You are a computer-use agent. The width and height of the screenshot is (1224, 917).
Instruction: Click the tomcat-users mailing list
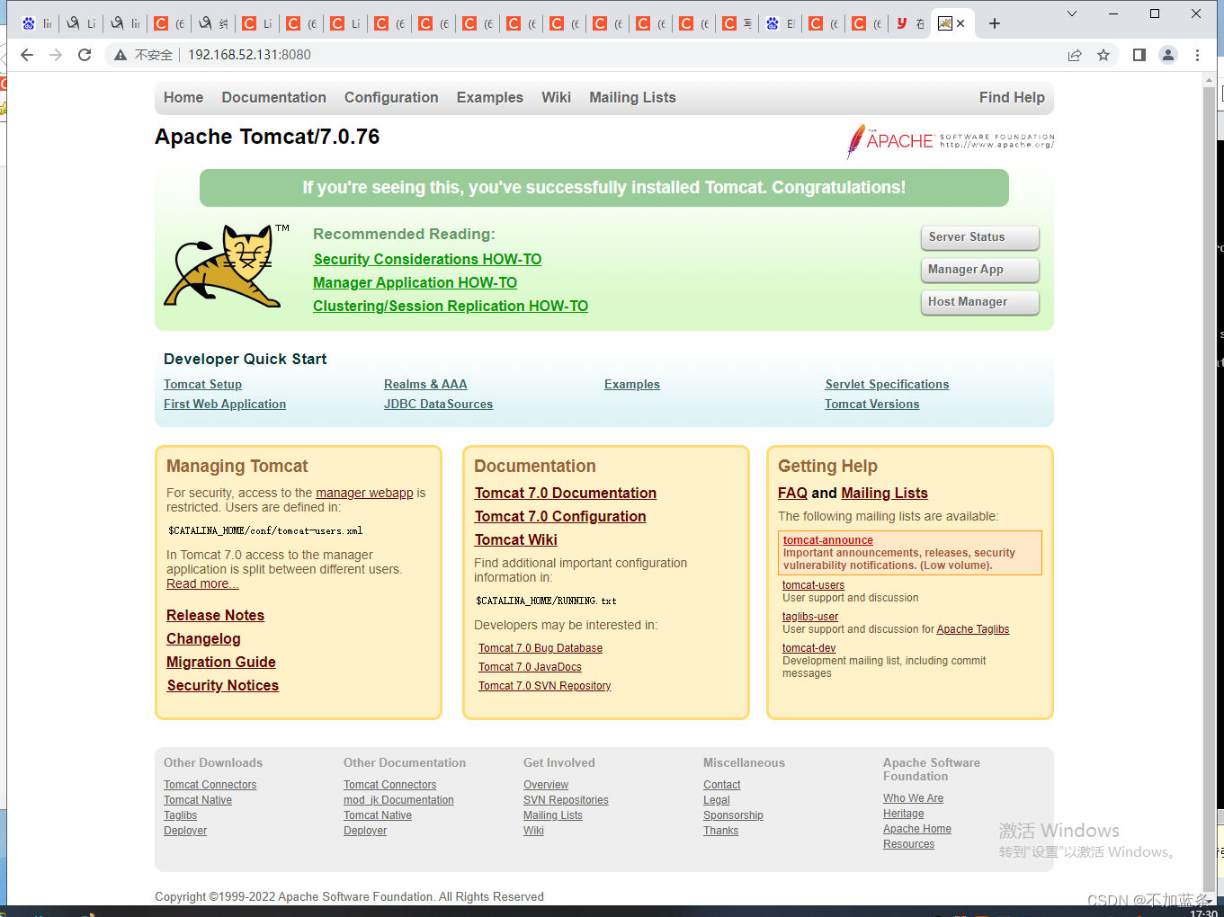813,585
